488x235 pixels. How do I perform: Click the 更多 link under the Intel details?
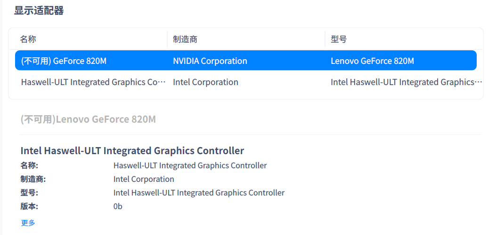[x=28, y=223]
